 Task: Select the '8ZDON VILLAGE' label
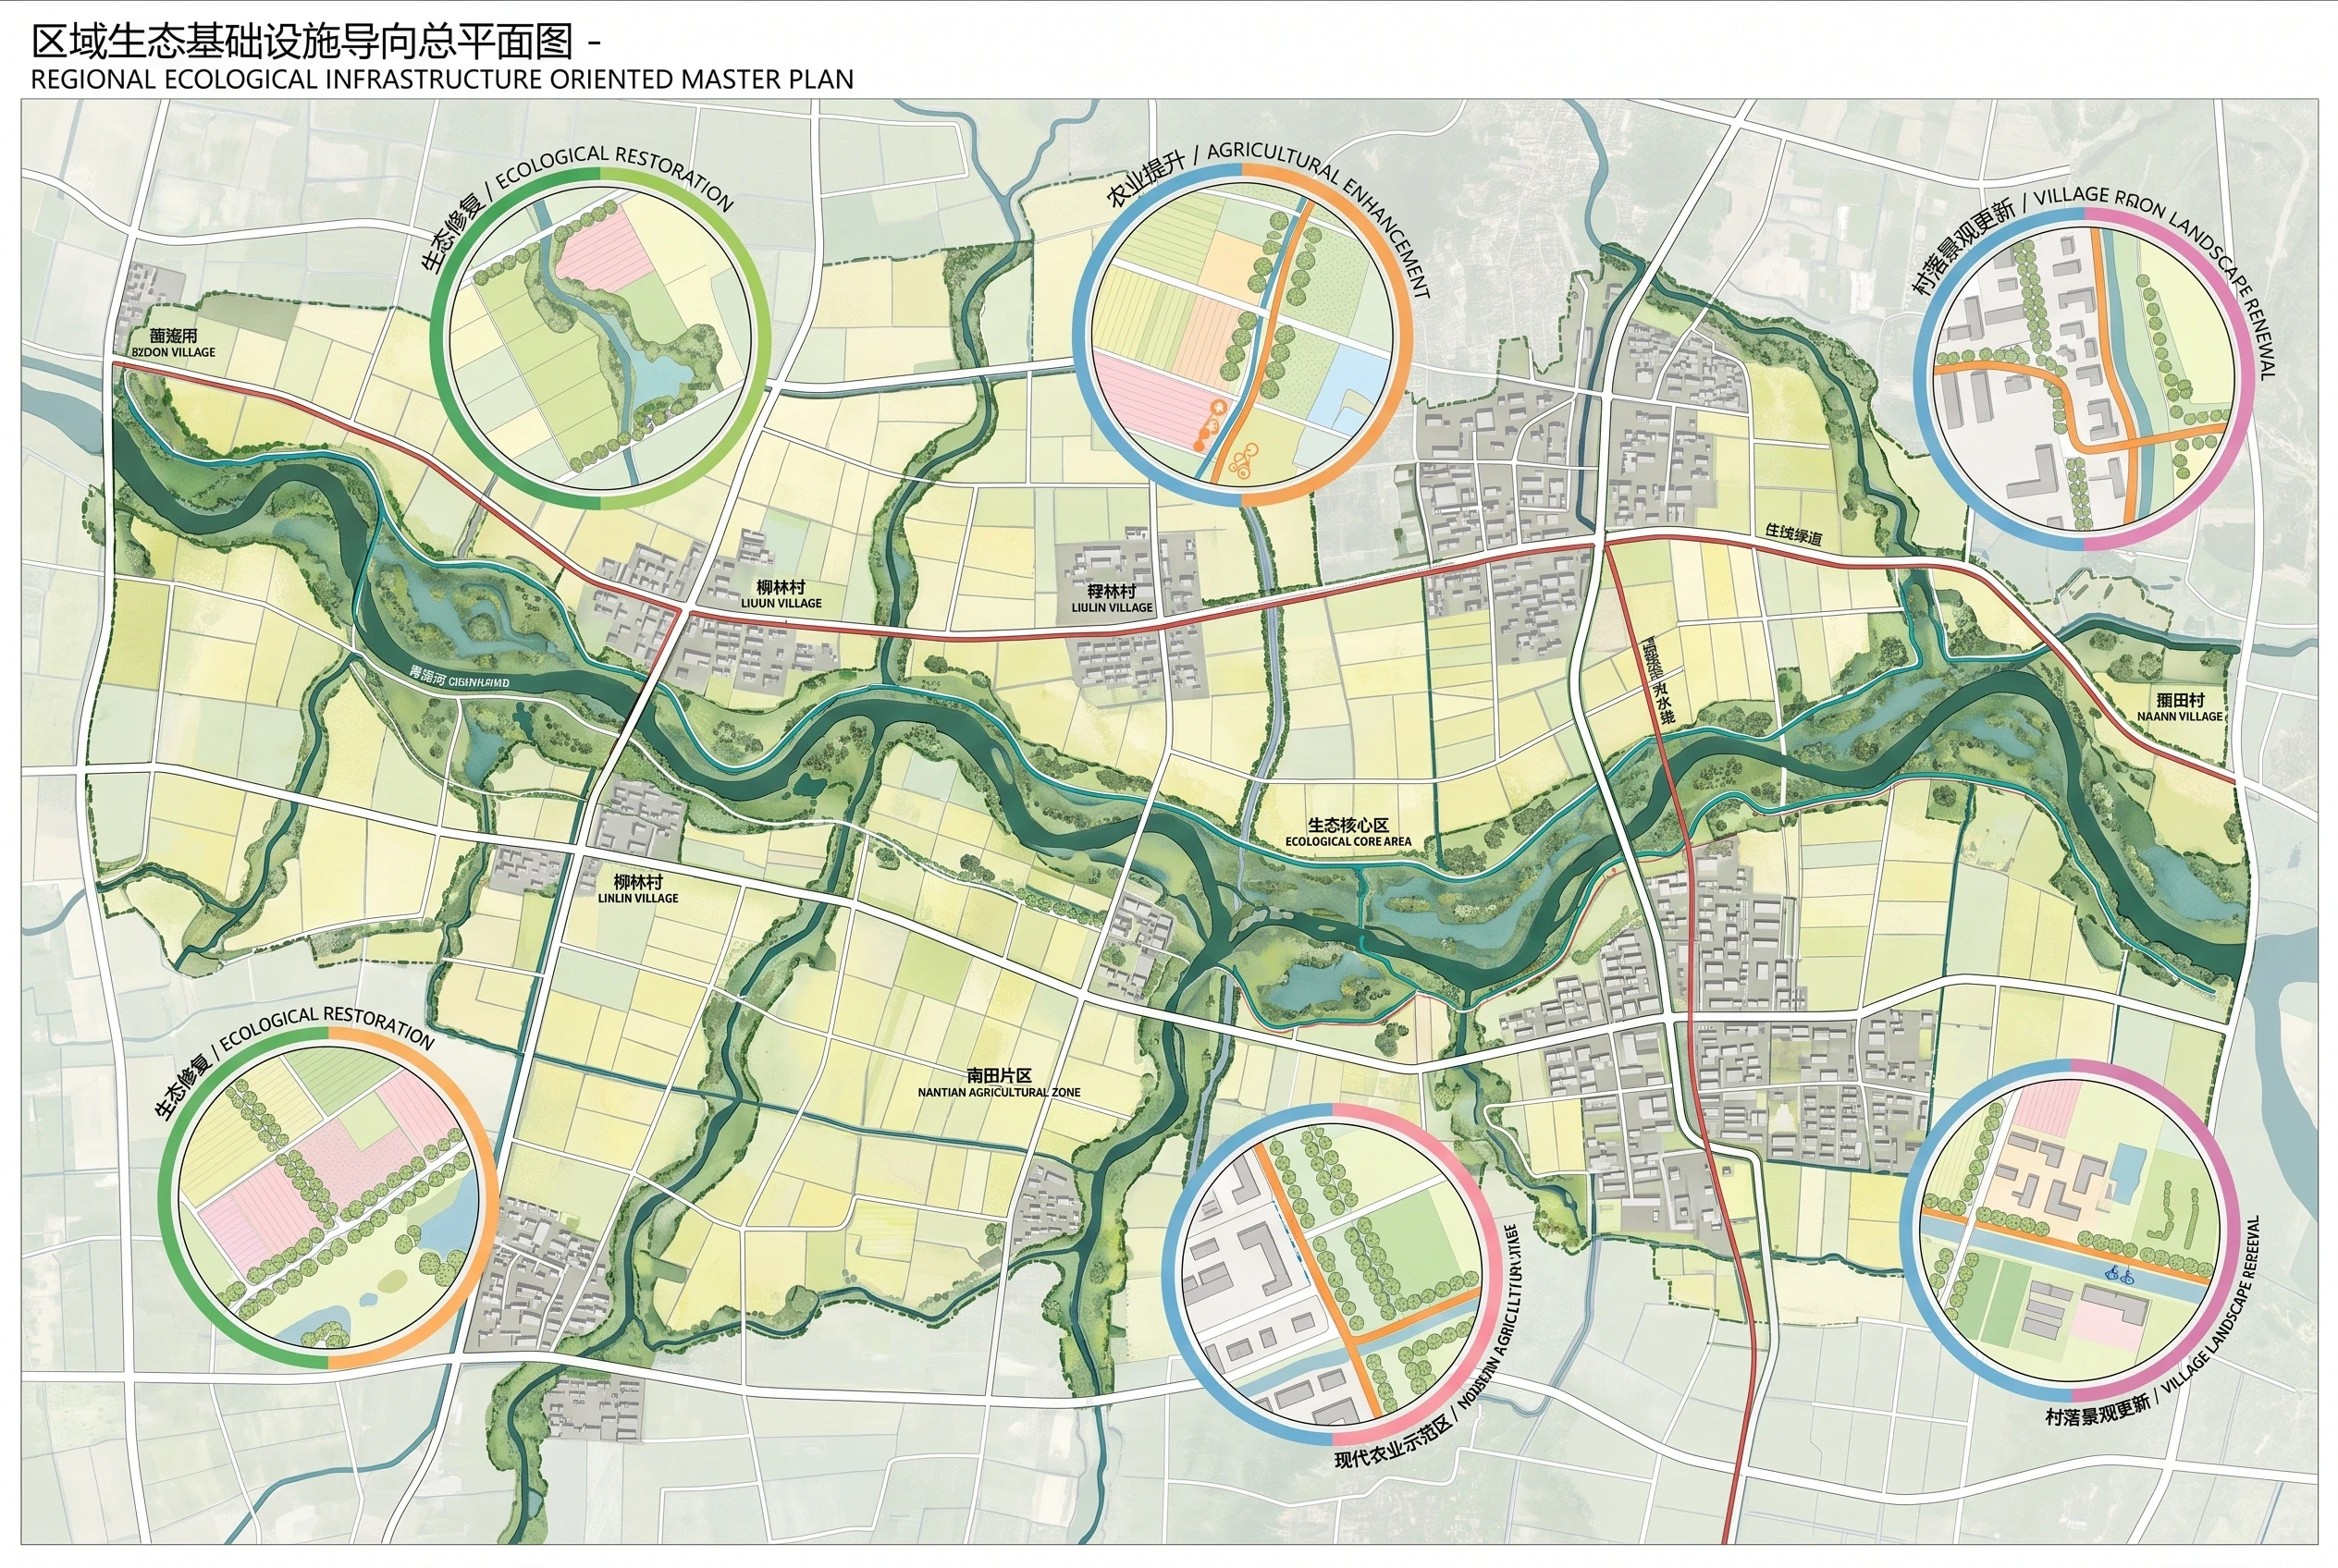[174, 352]
